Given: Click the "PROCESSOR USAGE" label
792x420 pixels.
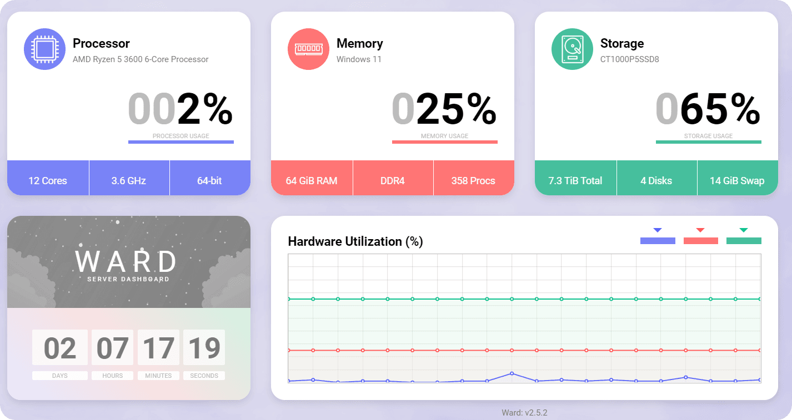Looking at the screenshot, I should (x=181, y=136).
